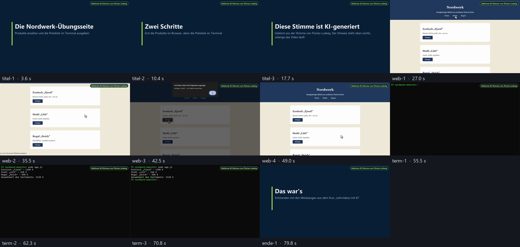This screenshot has width=520, height=247.
Task: Click the "titel-3 · 17.7 s" caption
Action: click(x=278, y=79)
